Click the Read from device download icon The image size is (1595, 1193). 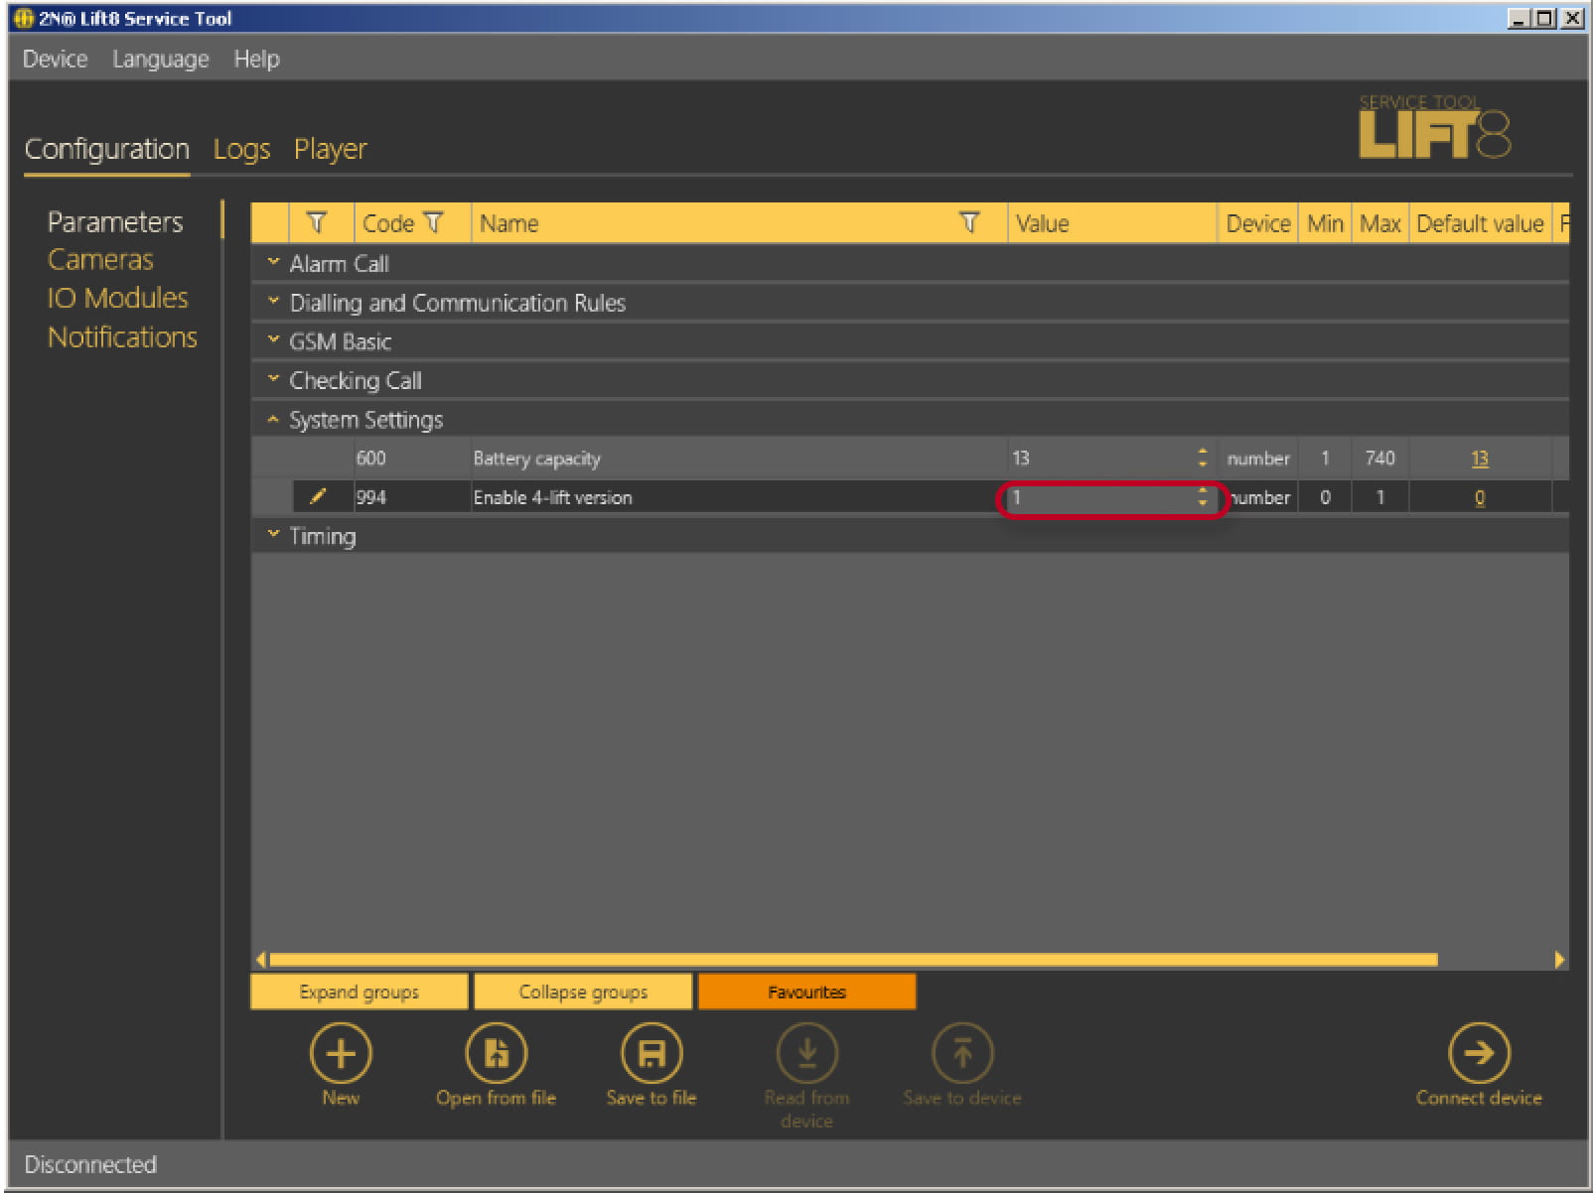click(x=806, y=1053)
